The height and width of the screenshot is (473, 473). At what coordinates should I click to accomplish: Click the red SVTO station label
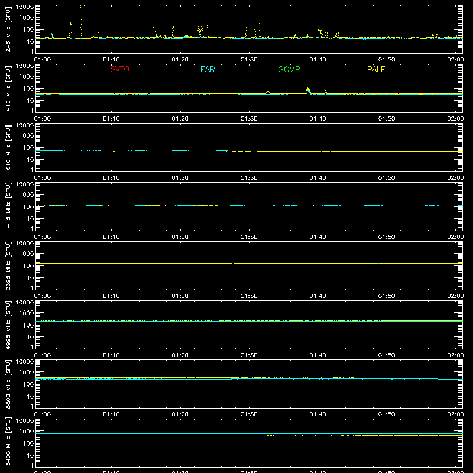point(120,69)
